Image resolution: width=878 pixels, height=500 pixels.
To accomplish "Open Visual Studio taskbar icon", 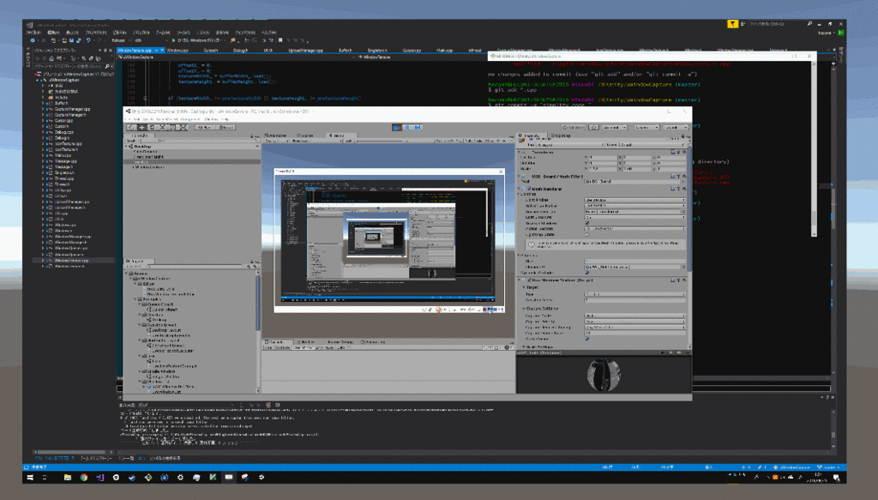I will (x=99, y=478).
